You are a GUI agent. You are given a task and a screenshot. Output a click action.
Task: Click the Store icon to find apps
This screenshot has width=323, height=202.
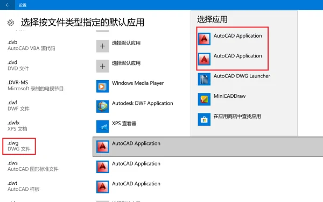coord(204,119)
